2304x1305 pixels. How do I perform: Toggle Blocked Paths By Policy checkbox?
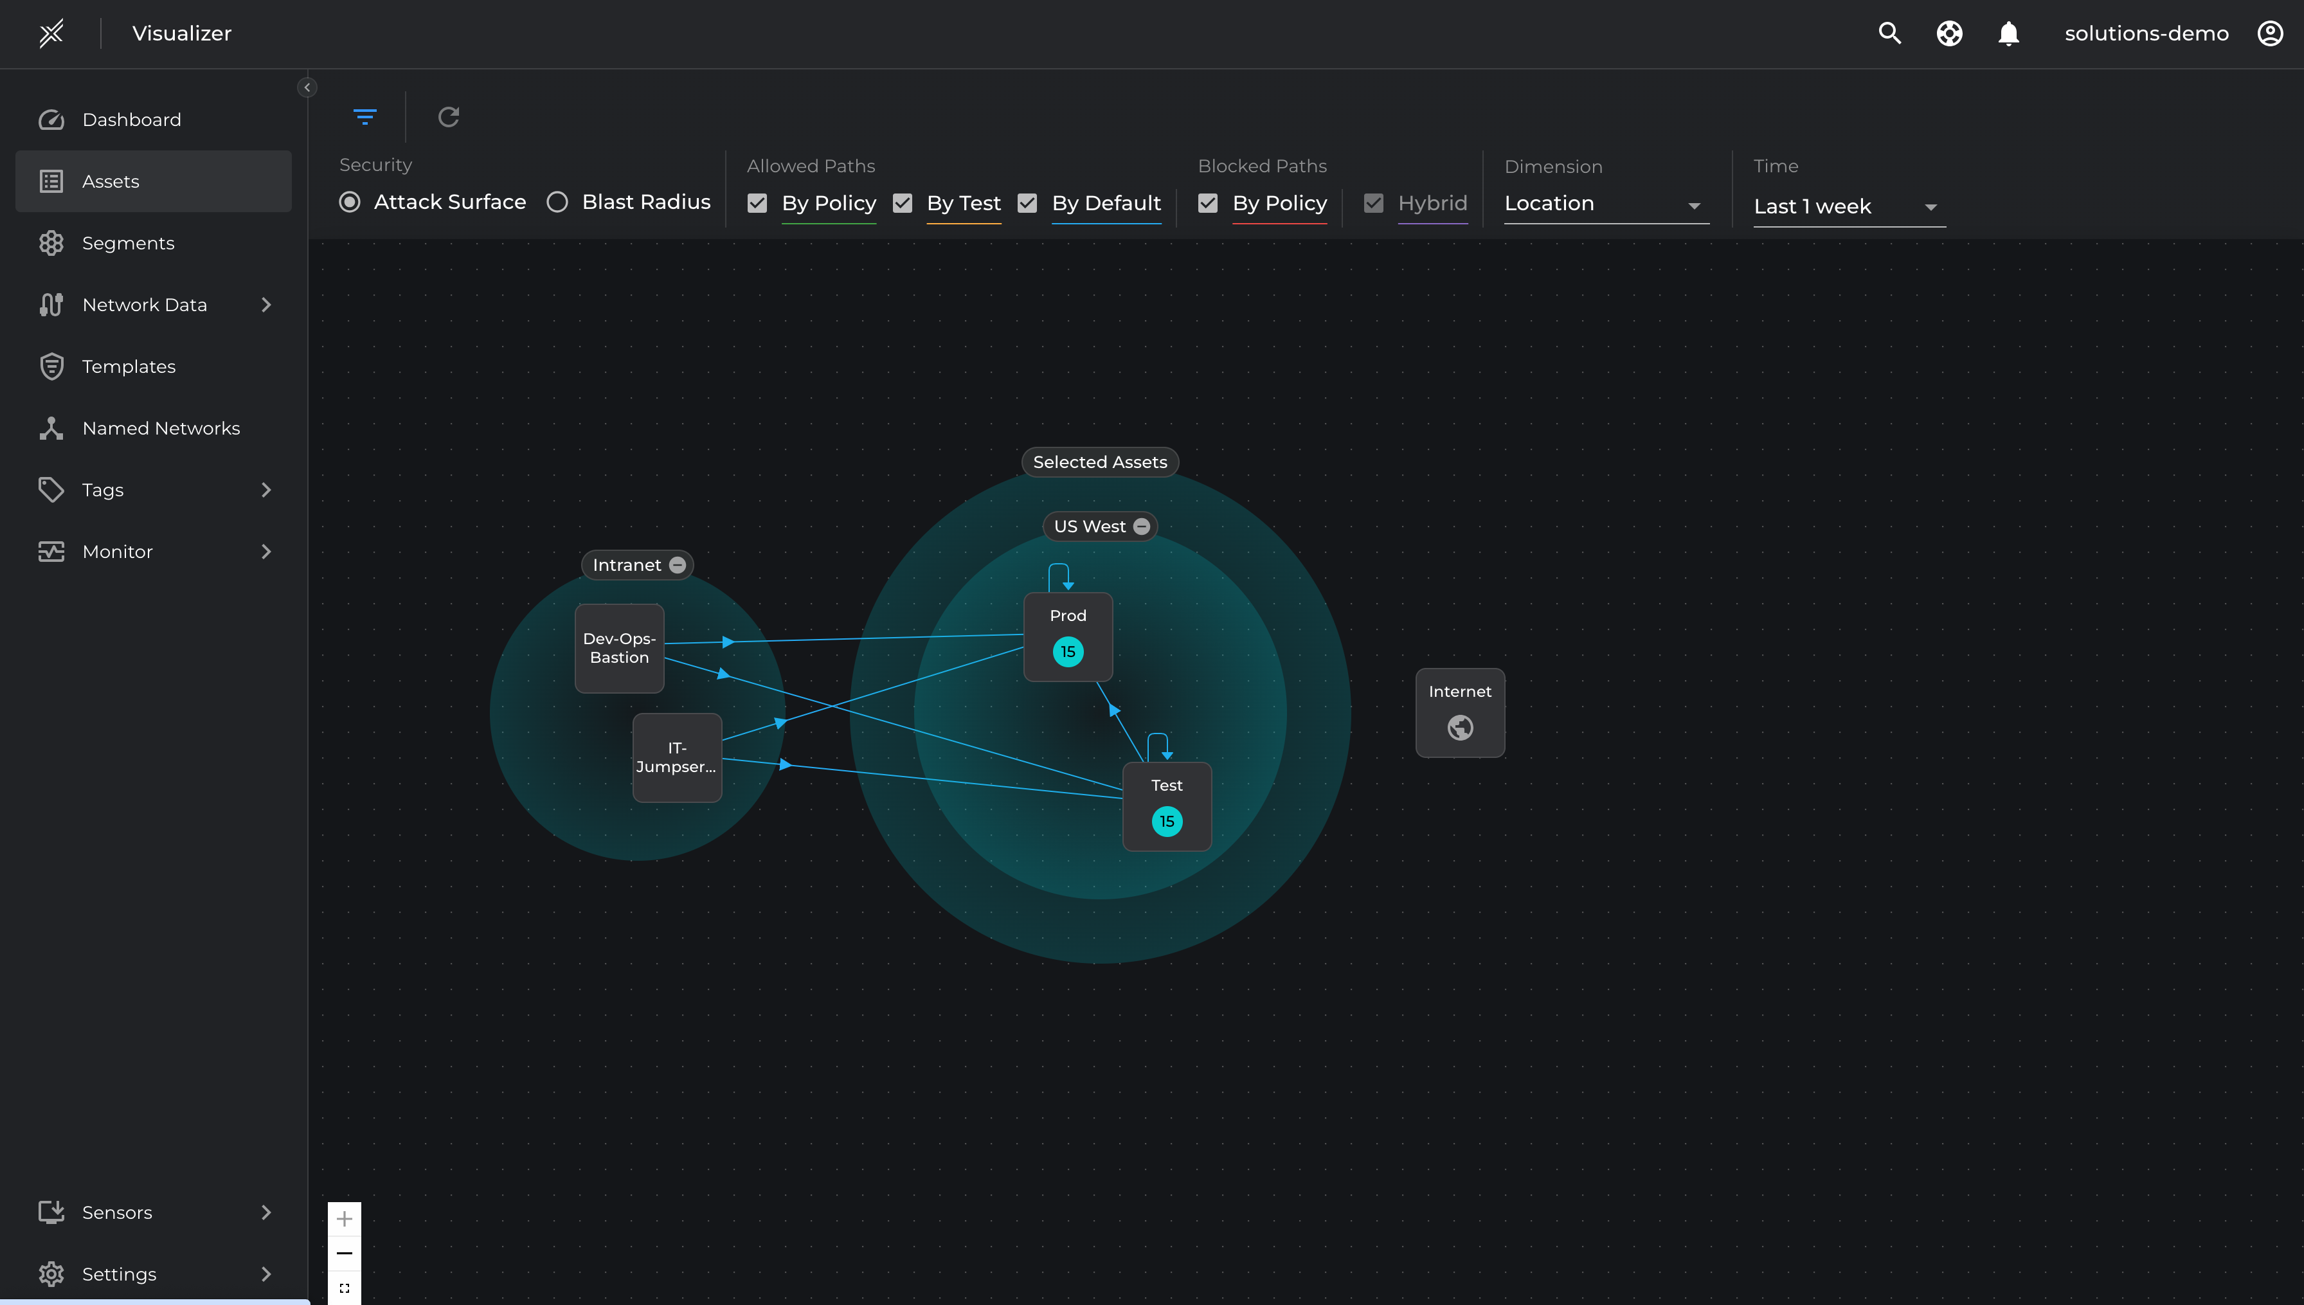(1208, 203)
